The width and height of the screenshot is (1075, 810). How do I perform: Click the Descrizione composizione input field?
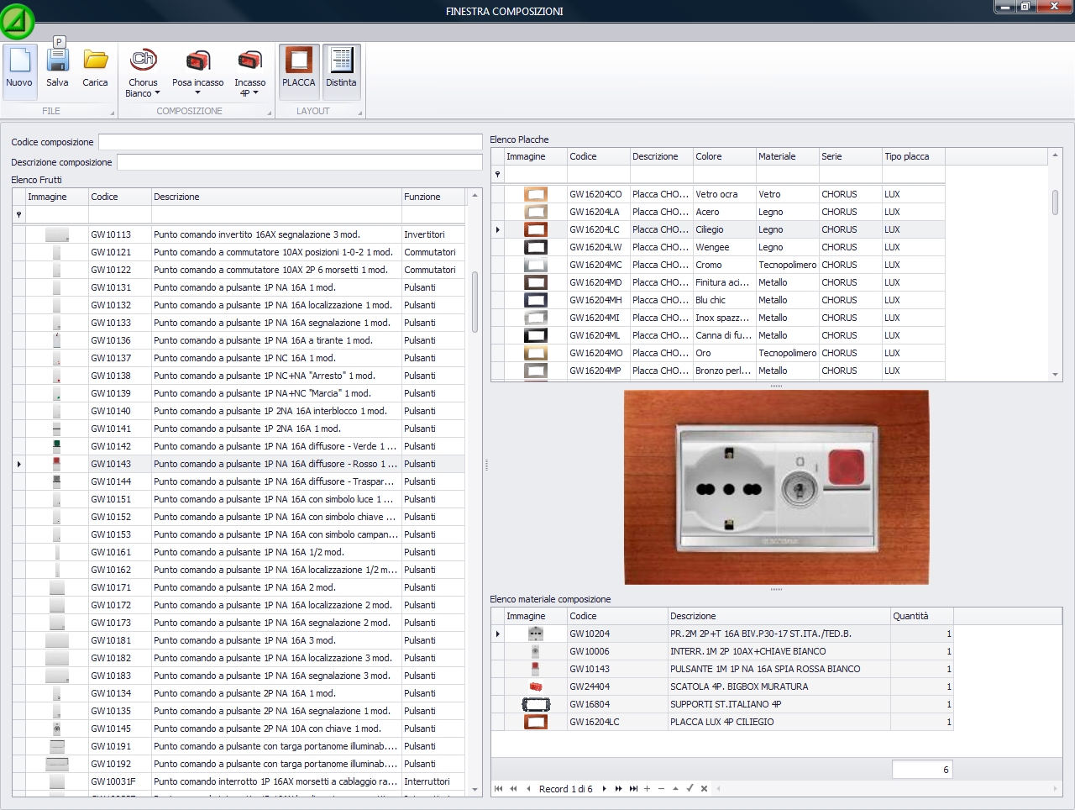(x=299, y=162)
